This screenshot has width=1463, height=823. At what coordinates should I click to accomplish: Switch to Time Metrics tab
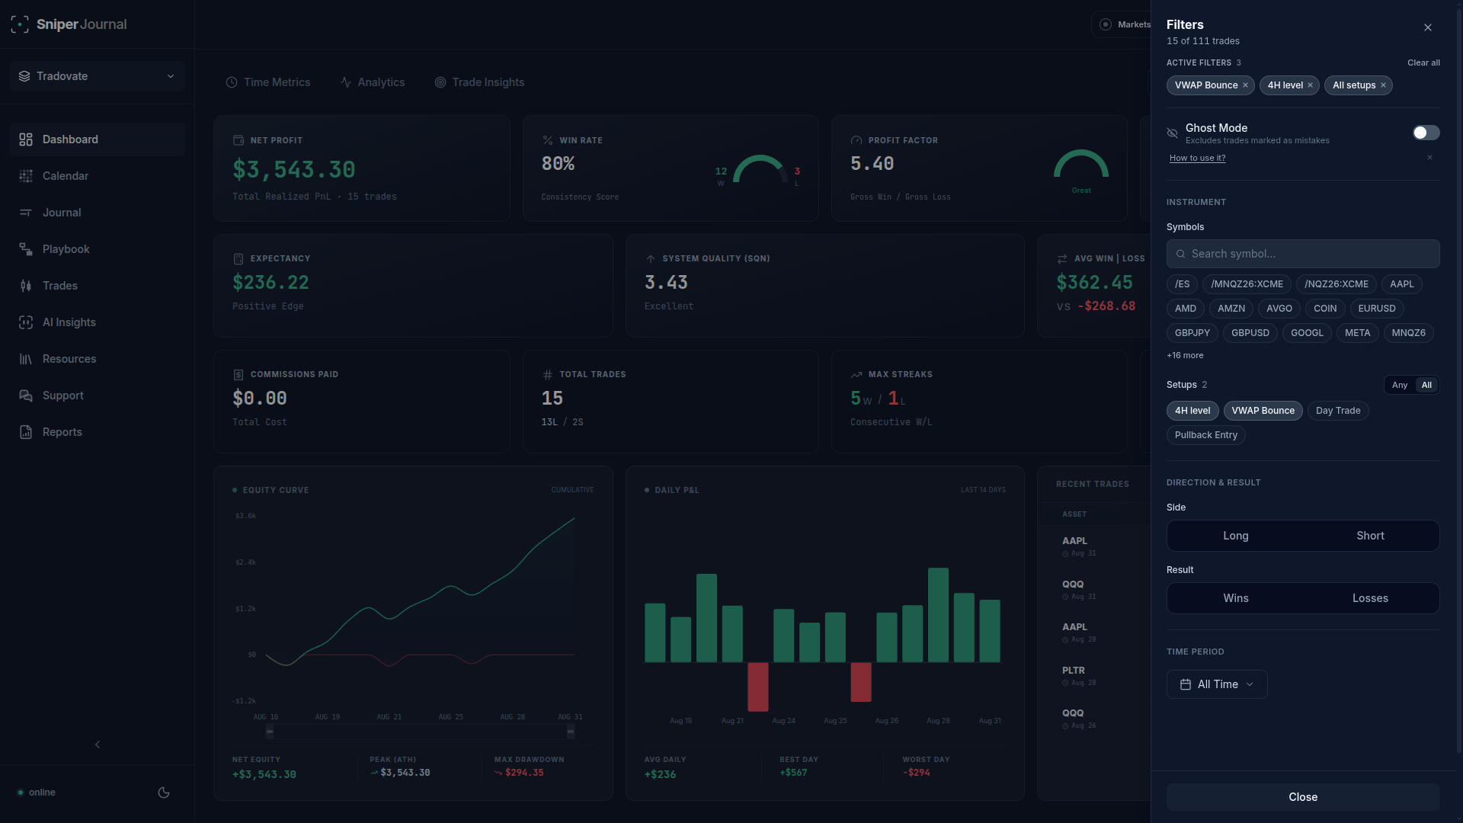[x=268, y=82]
